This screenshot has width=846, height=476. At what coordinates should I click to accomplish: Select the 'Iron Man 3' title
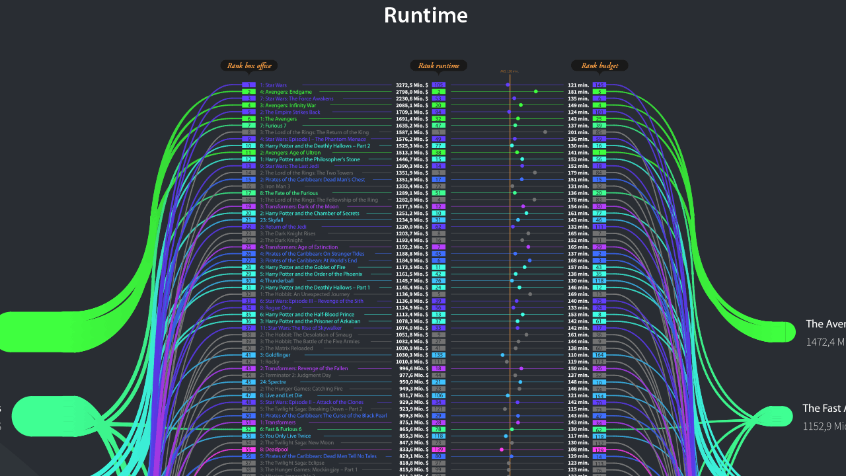click(275, 186)
